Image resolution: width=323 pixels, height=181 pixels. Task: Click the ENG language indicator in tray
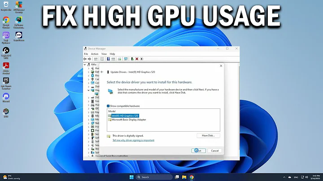pos(296,177)
